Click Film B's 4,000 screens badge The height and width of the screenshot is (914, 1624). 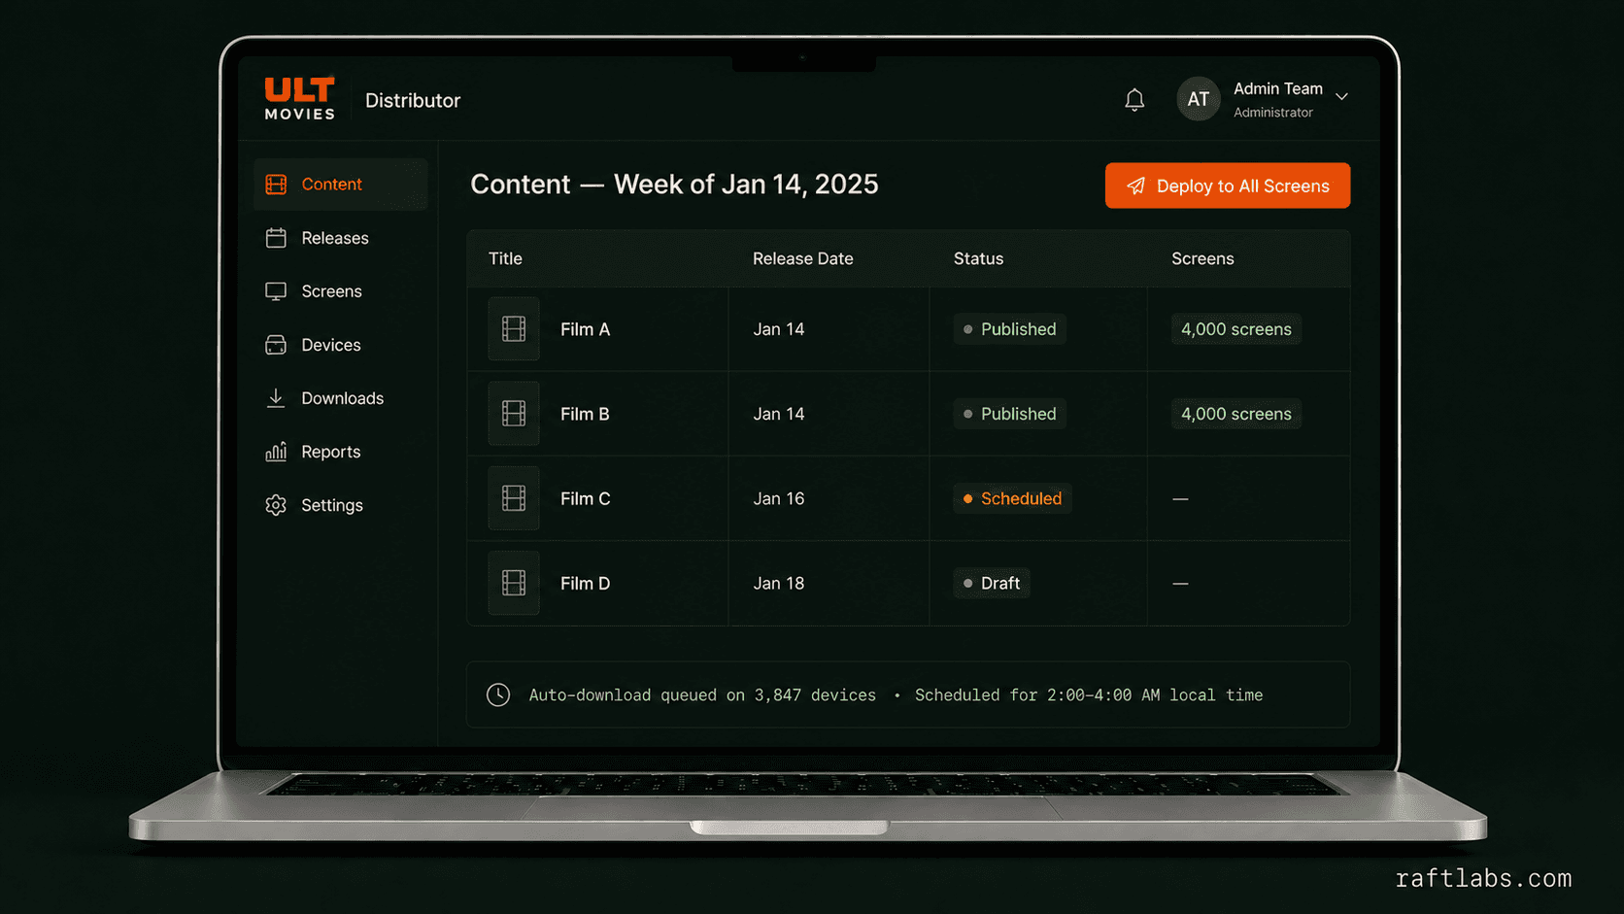click(1236, 414)
